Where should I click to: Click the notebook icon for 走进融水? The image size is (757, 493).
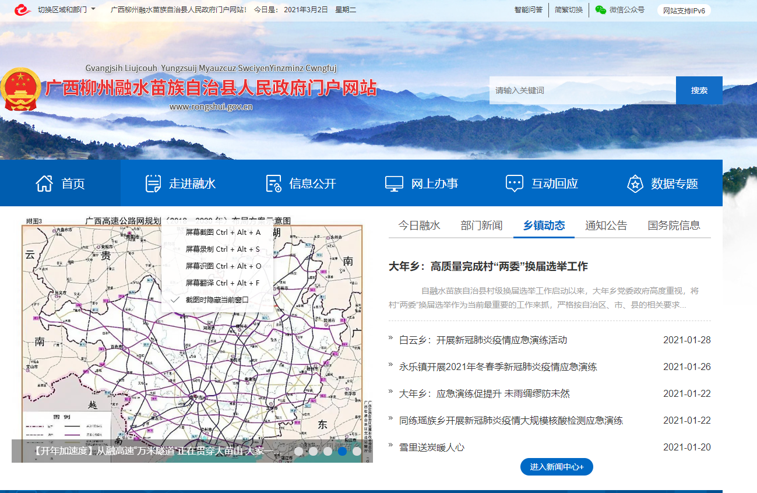pos(153,184)
